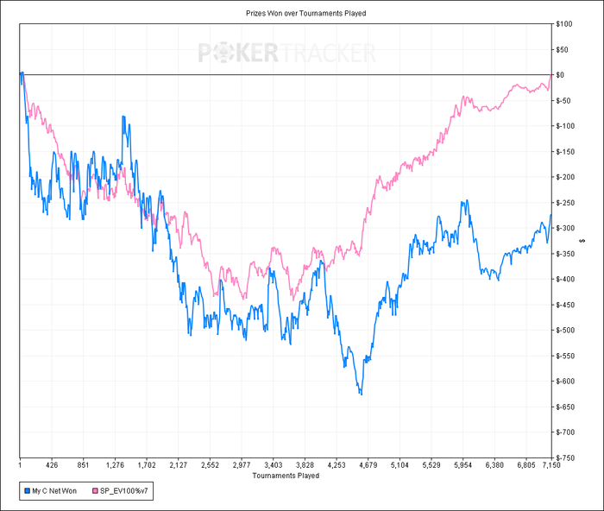Click the '4,253' x-axis tick label
This screenshot has height=511, width=604.
pos(337,465)
